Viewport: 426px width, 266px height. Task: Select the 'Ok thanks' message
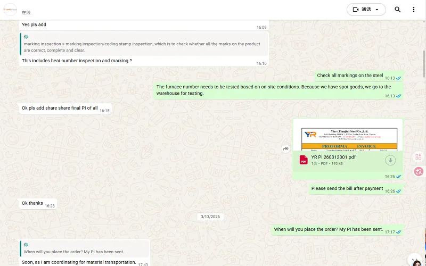coord(32,203)
